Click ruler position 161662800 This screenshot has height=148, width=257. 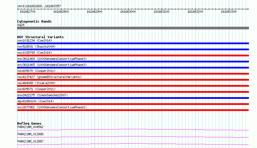[x=61, y=12]
